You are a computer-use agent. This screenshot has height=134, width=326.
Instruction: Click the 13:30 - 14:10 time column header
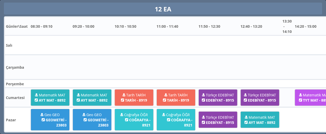pos(287,26)
